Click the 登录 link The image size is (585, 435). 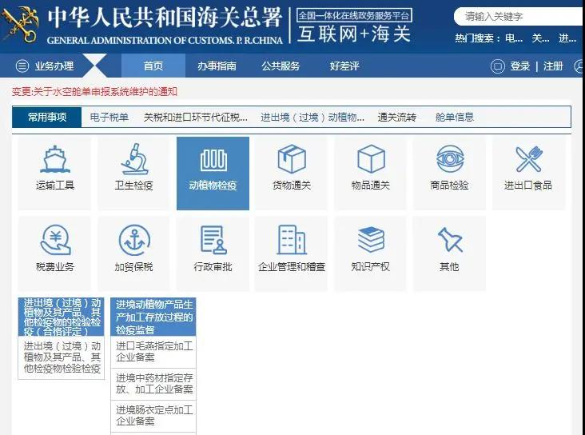coord(520,66)
